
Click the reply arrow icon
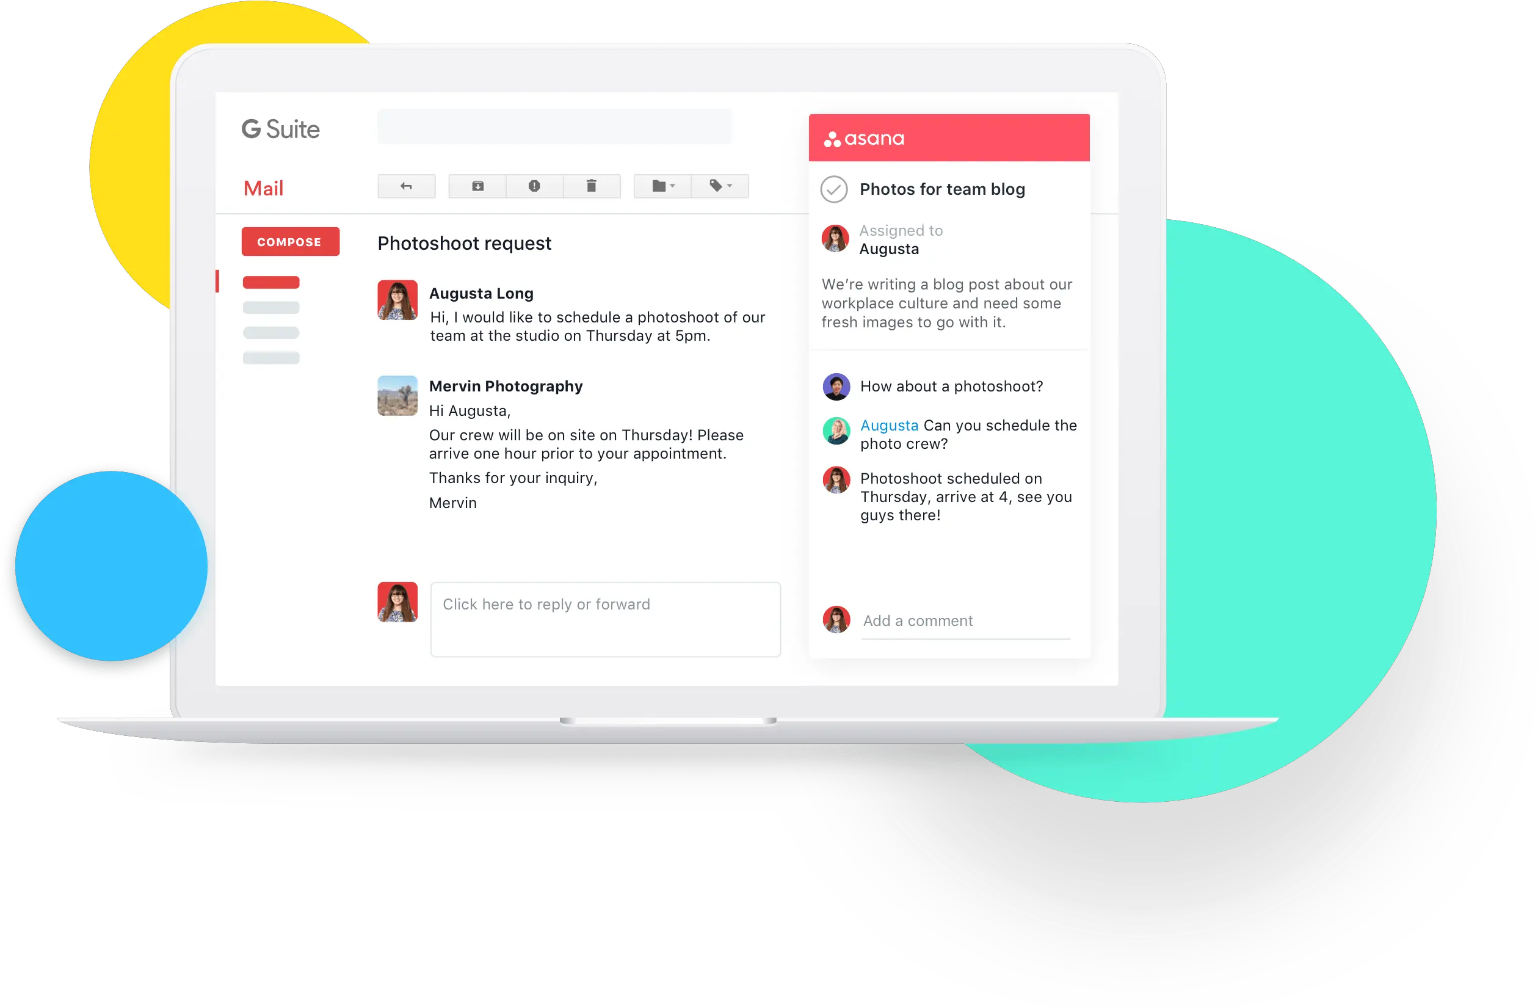[405, 187]
